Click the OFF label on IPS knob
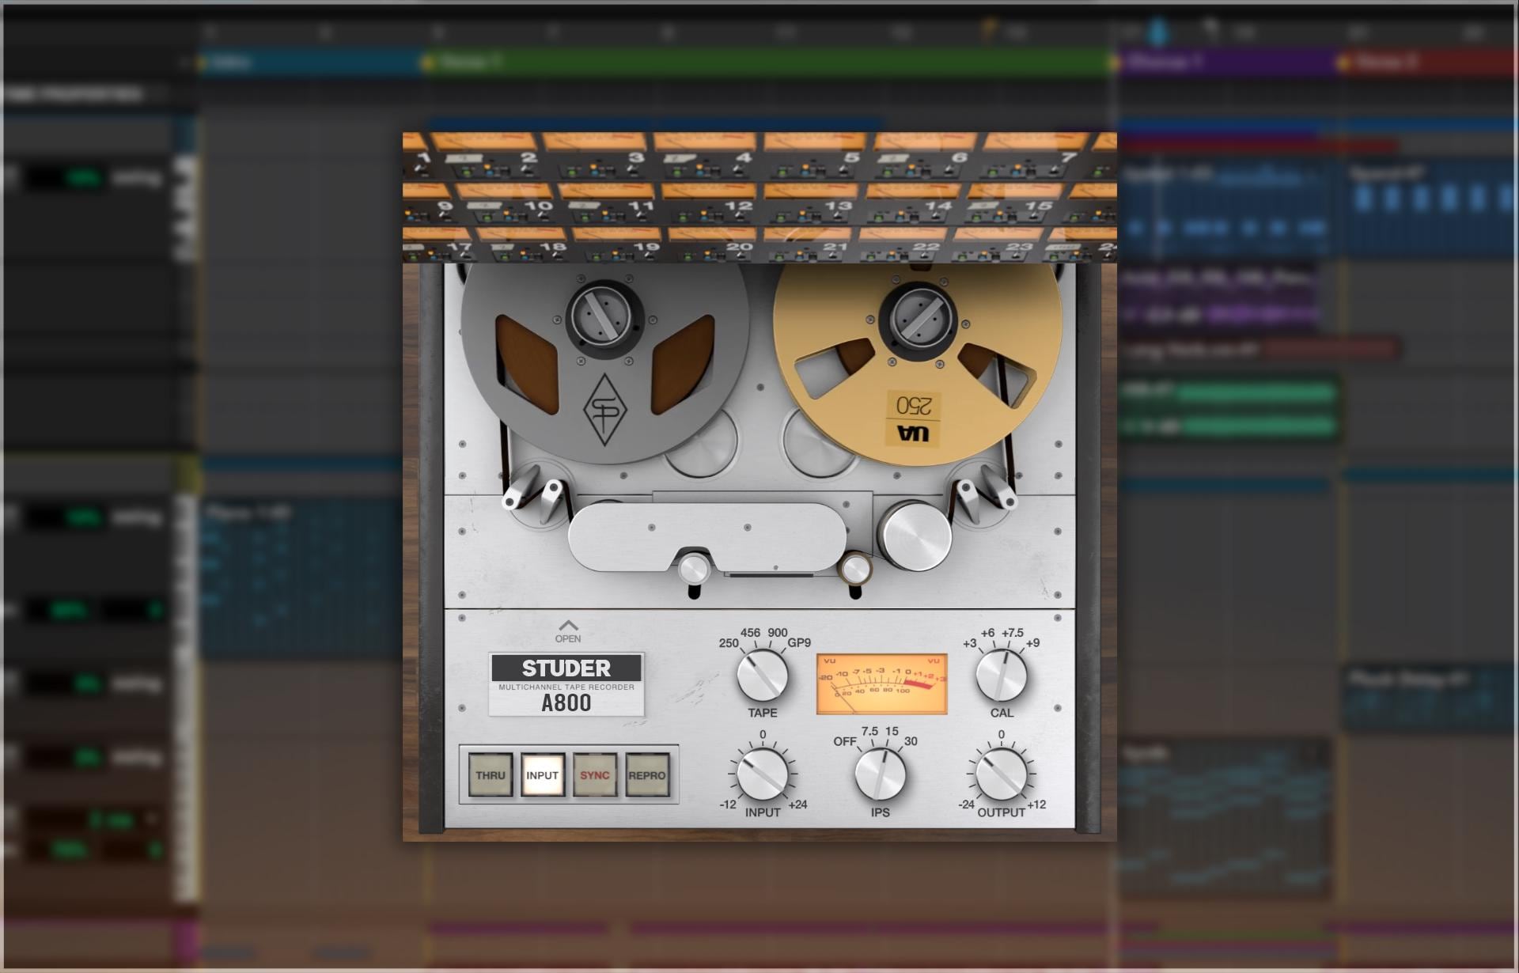Screen dimensions: 1519x973 coord(845,741)
